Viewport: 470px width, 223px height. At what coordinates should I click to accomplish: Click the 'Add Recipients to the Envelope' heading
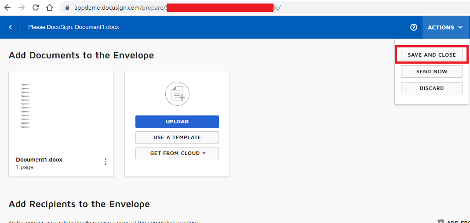79,204
